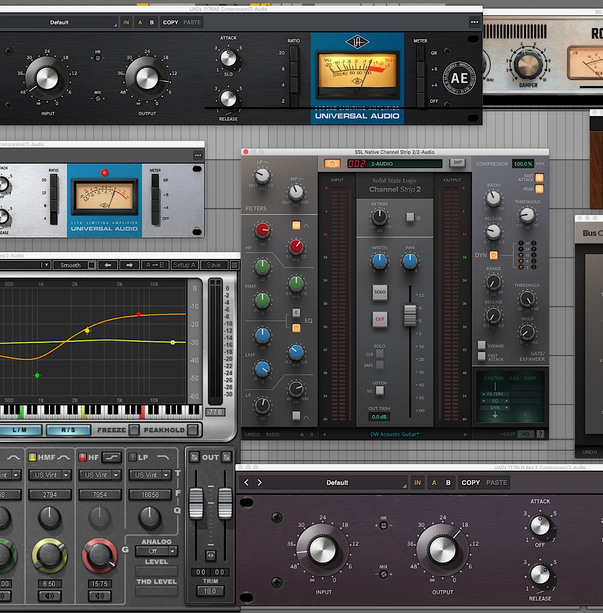Toggle the SSL EQ section power button
The width and height of the screenshot is (603, 613).
[296, 327]
